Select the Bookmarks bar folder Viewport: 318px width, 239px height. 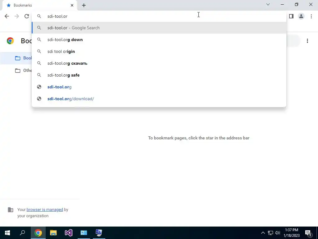16,58
